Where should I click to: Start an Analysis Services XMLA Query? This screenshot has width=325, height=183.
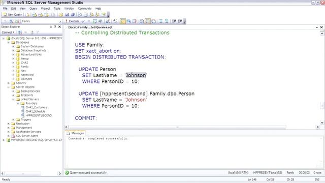46,15
